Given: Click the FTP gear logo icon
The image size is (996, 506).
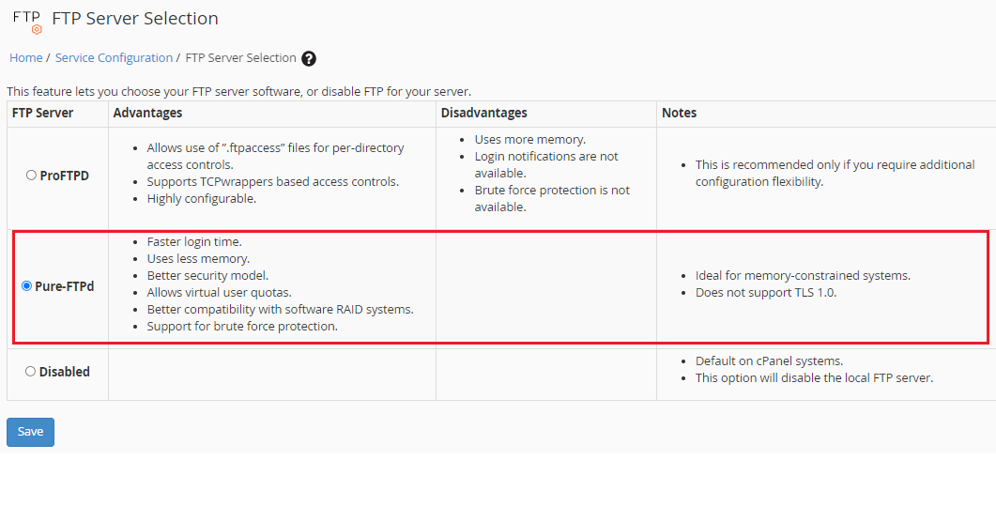Looking at the screenshot, I should click(x=27, y=21).
